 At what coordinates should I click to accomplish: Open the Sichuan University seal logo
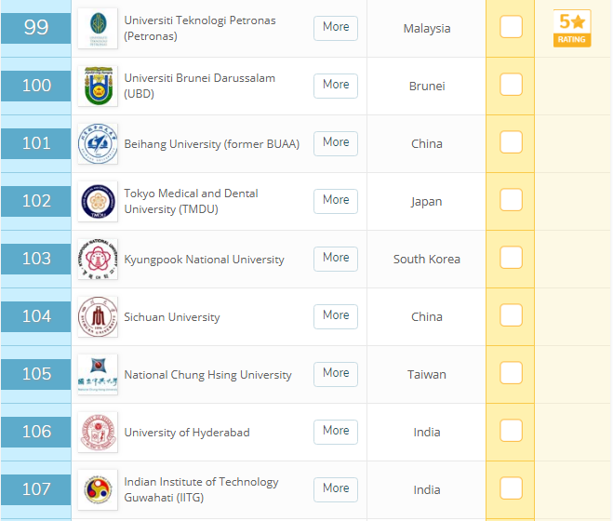(x=98, y=317)
